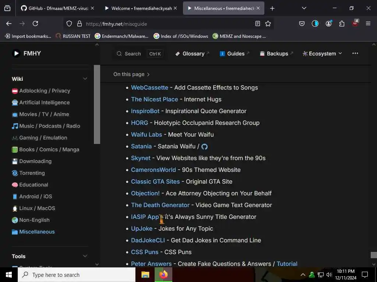This screenshot has width=377, height=282.
Task: Open Firefox View icon in tab bar
Action: tap(7, 8)
